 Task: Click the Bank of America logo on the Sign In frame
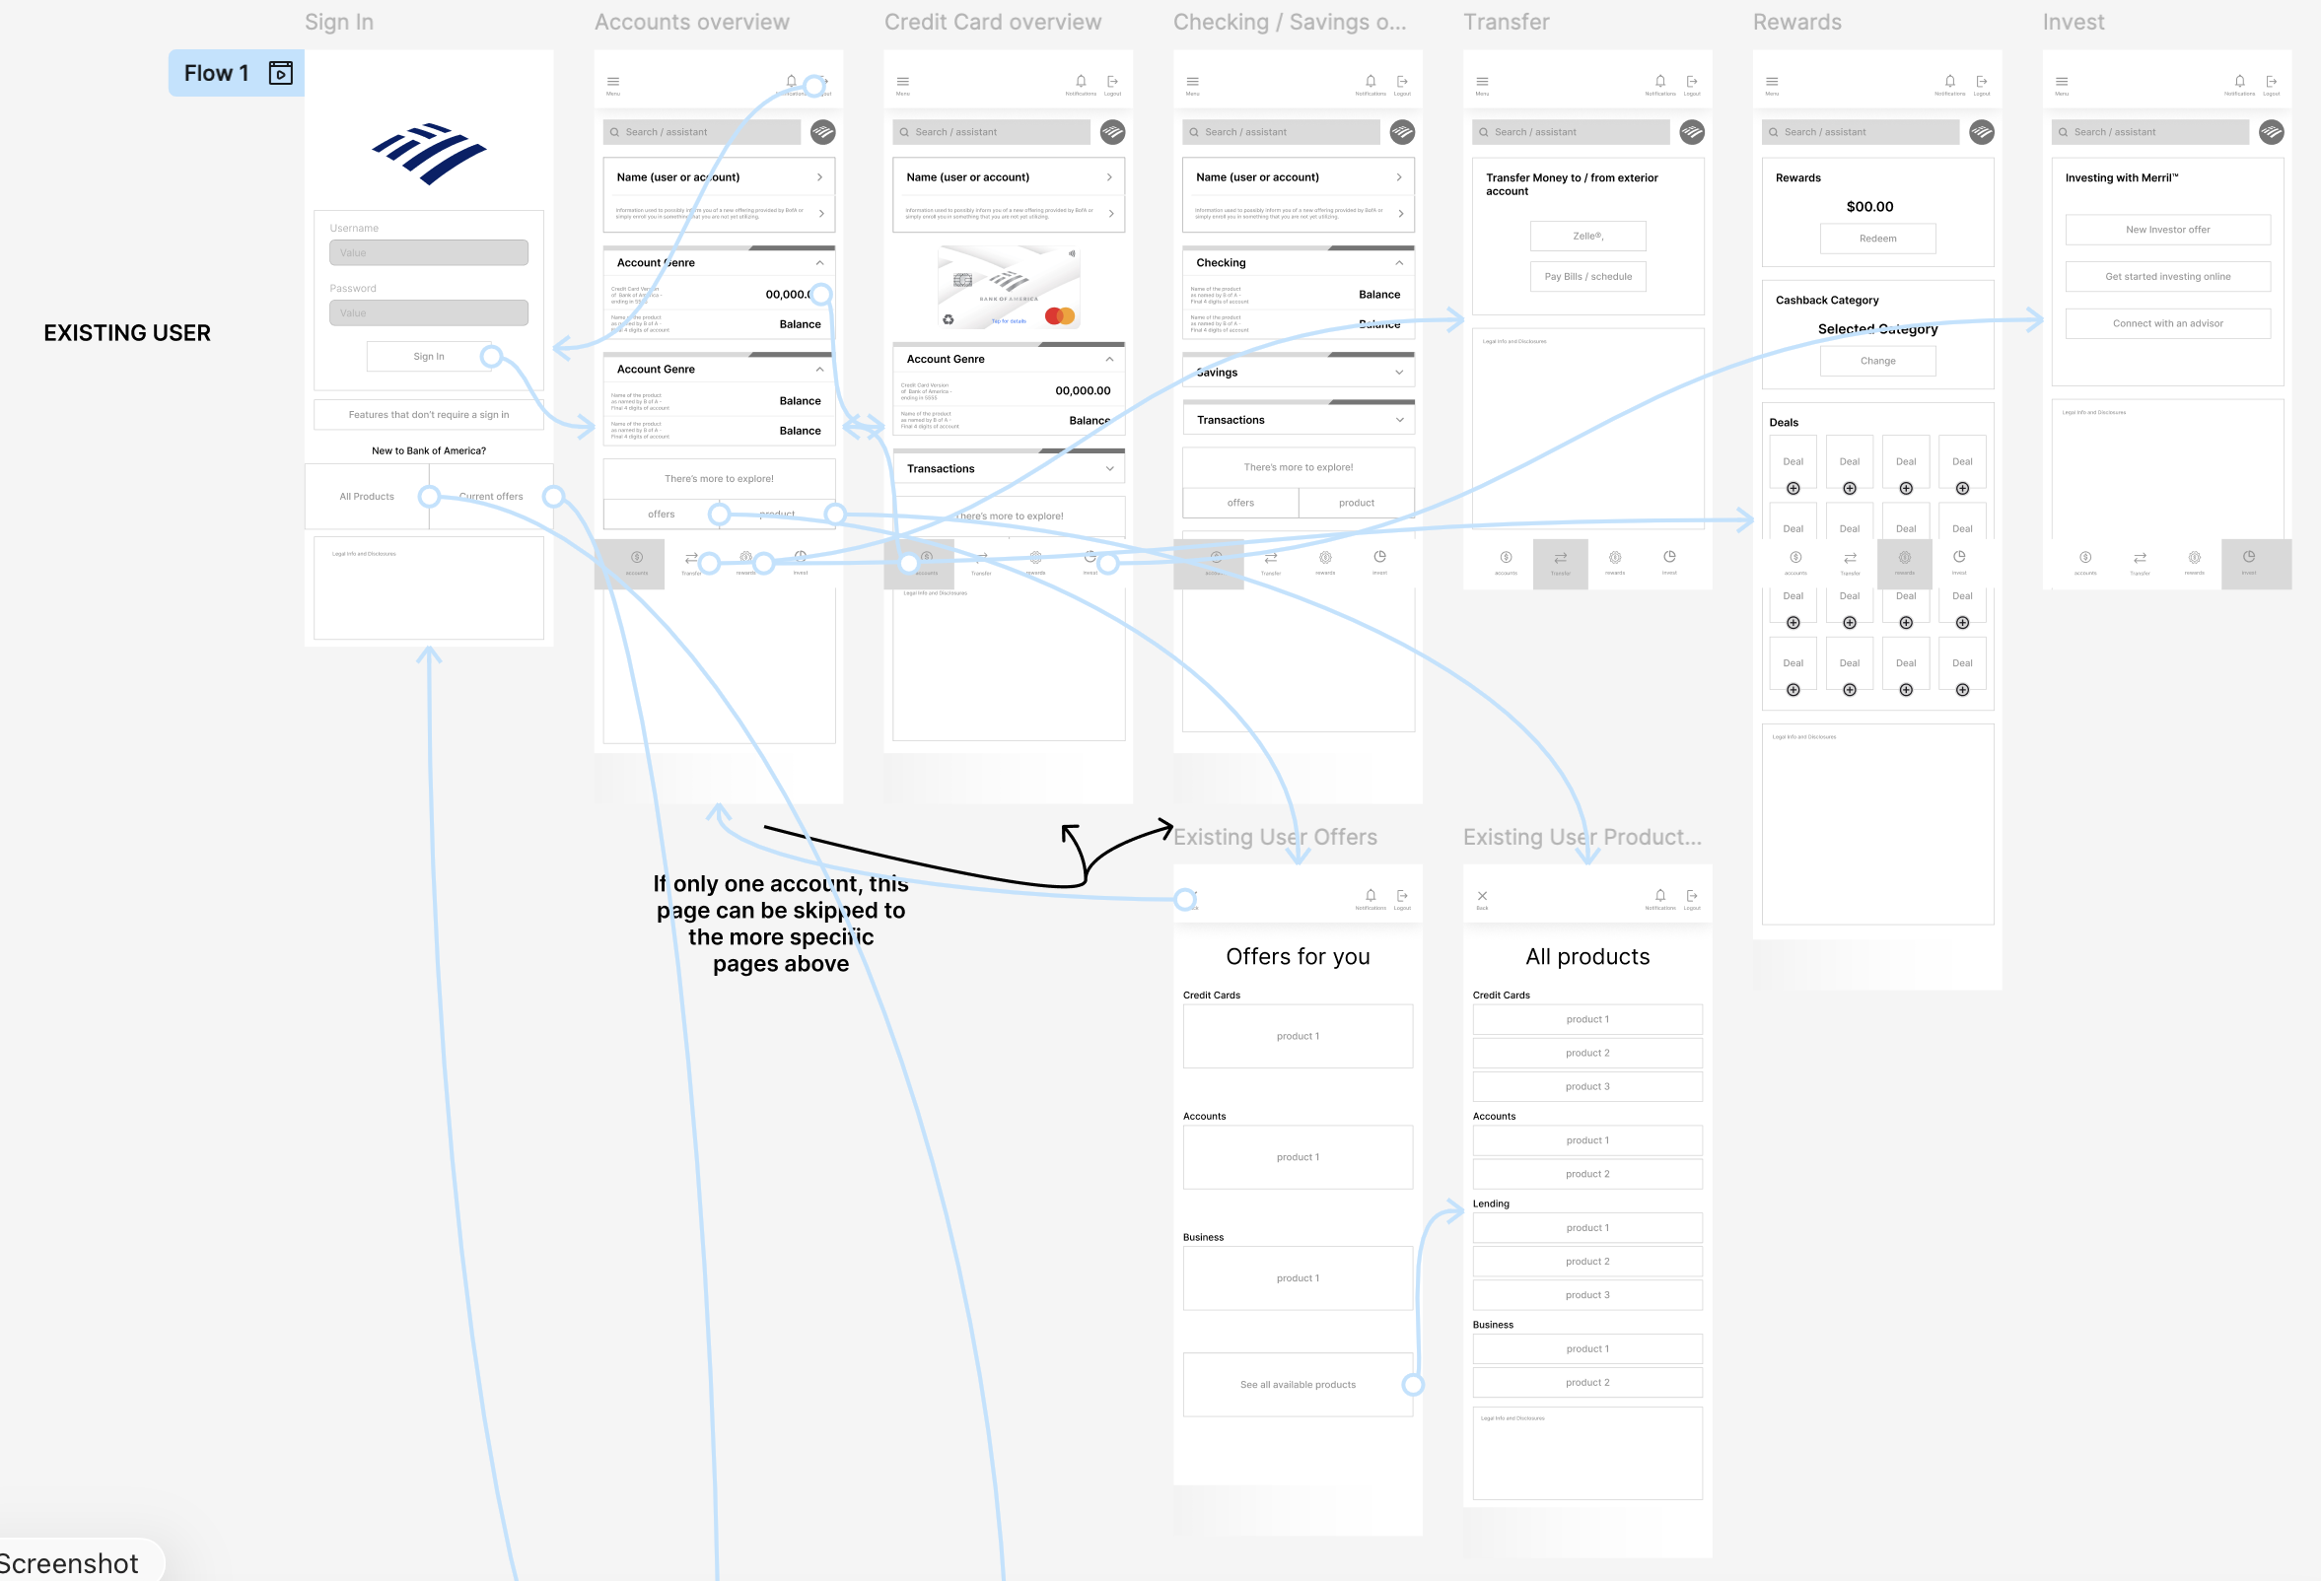click(x=429, y=153)
